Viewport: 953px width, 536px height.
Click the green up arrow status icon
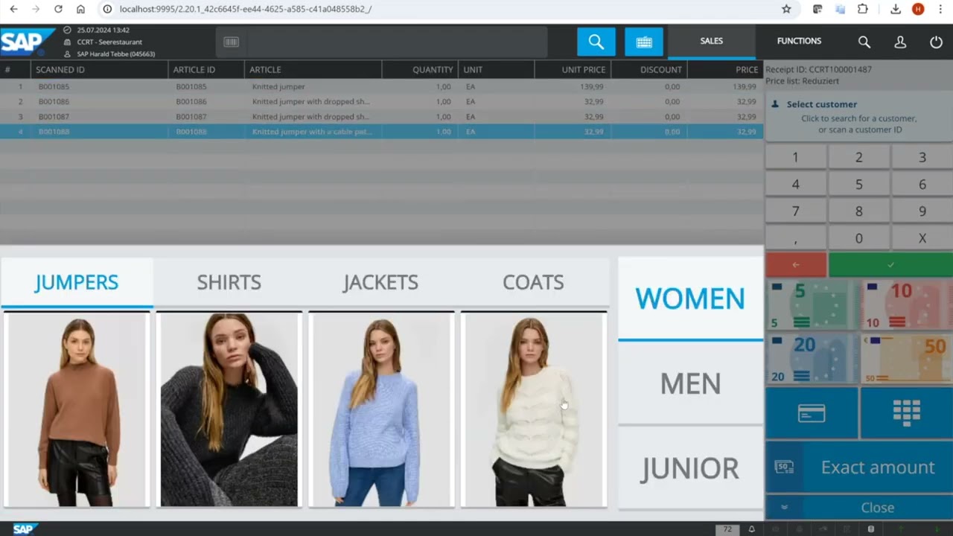901,529
